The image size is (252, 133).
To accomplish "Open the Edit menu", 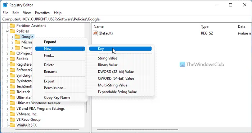I will pyautogui.click(x=15, y=13).
